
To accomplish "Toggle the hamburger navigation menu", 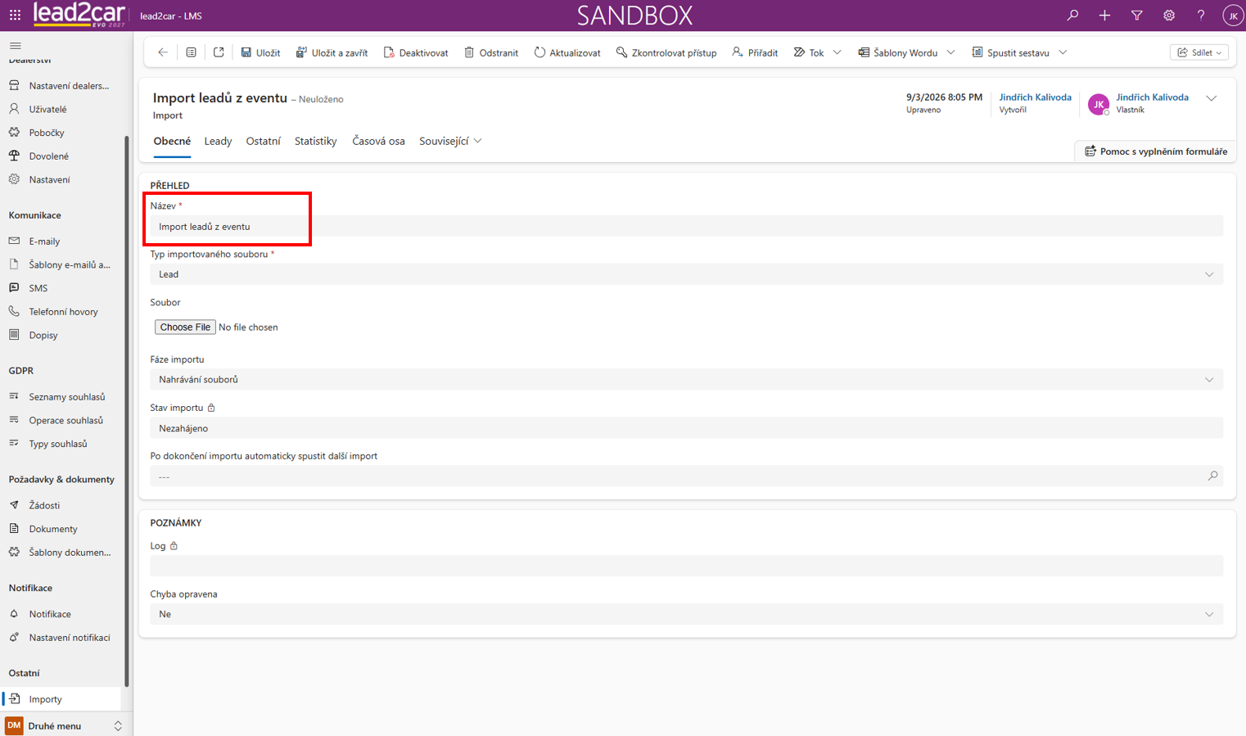I will coord(16,46).
